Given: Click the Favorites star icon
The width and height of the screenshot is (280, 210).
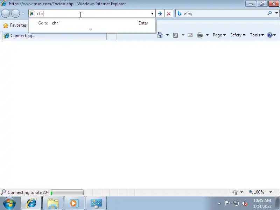Looking at the screenshot, I should pyautogui.click(x=6, y=25).
